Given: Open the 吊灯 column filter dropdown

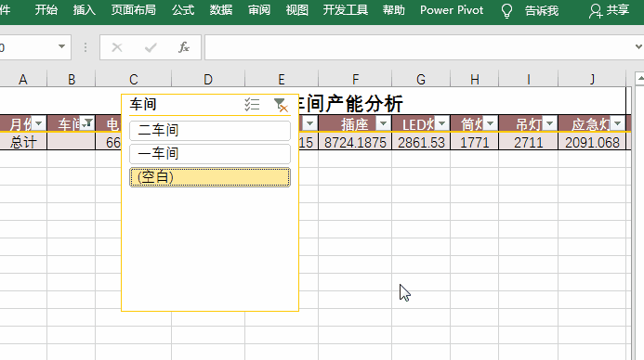Looking at the screenshot, I should (549, 123).
